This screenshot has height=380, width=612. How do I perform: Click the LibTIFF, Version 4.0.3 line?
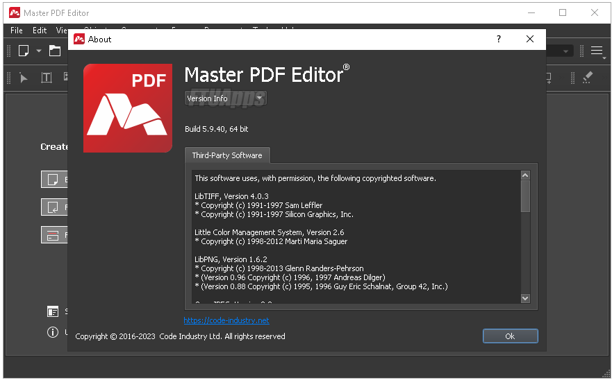point(231,196)
